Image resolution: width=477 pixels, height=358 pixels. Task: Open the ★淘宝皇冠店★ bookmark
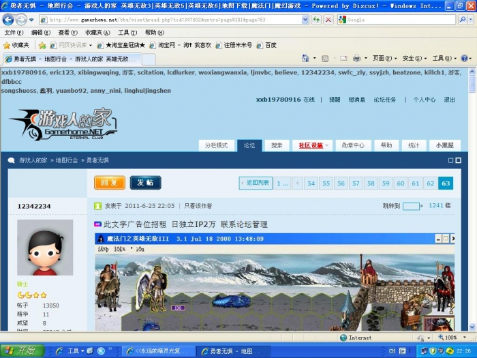tap(121, 46)
